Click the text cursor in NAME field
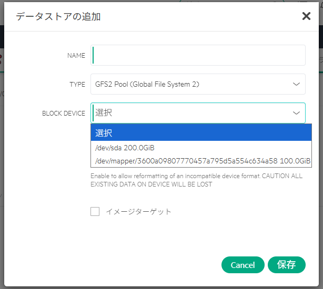 coord(94,55)
